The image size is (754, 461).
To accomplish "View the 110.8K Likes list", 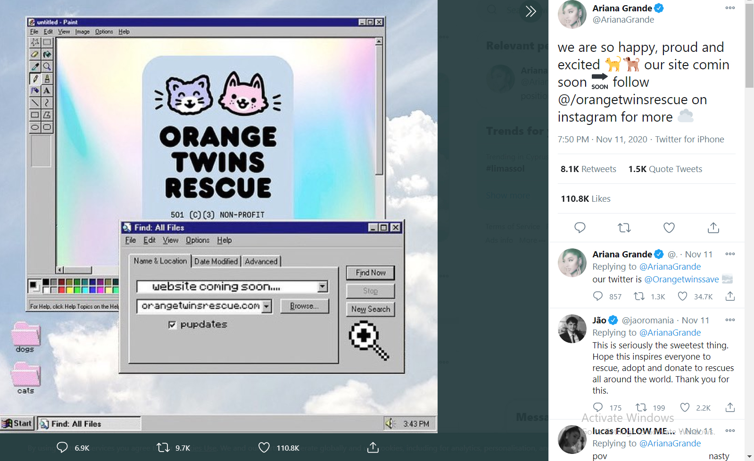I will click(586, 199).
